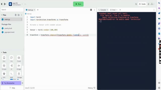This screenshot has height=90, width=161.
Task: Open the Help button
Action: pos(12,88)
